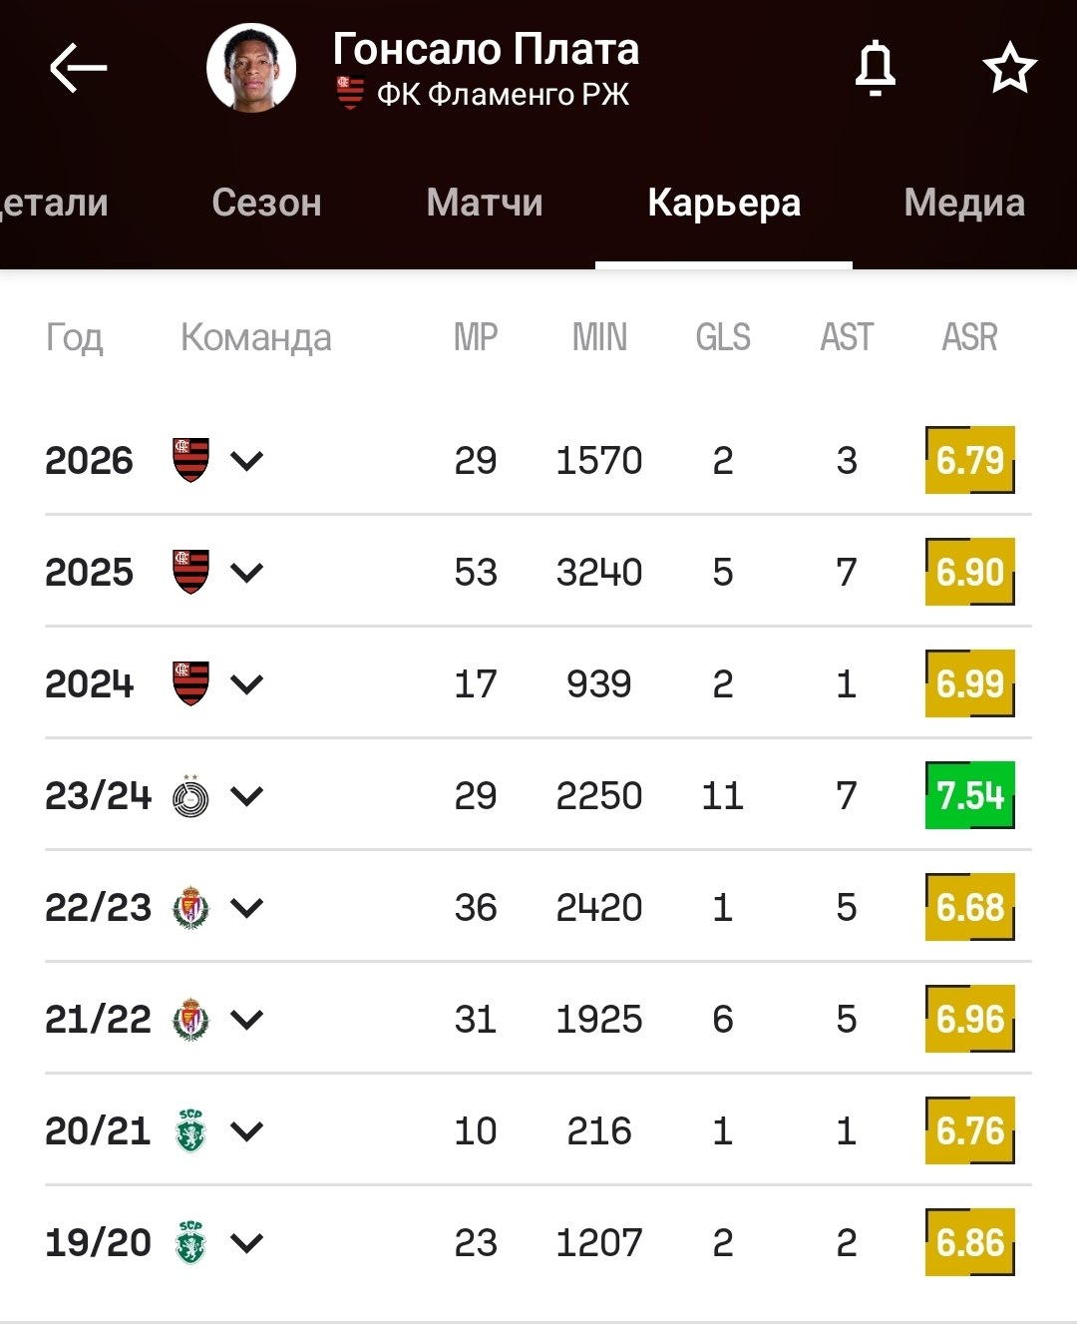Tap the ФК Фламенго РЖ team link
The width and height of the screenshot is (1077, 1329).
click(x=503, y=95)
